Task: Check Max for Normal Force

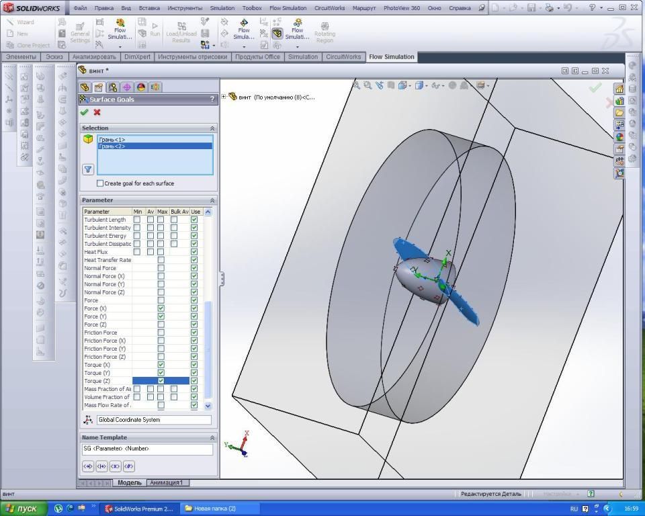Action: tap(161, 268)
